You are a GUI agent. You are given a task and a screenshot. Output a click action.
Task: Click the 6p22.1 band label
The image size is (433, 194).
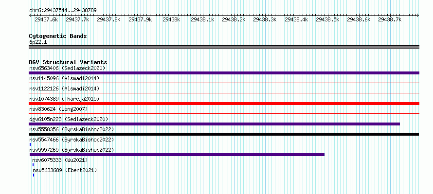tap(38, 42)
